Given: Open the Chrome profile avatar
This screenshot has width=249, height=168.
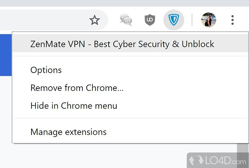Looking at the screenshot, I should pyautogui.click(x=209, y=20).
